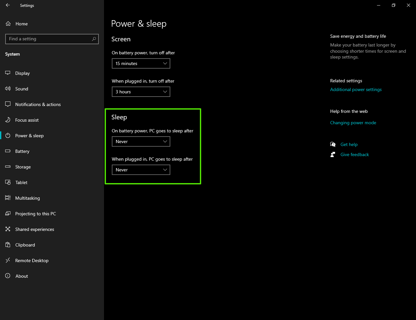Image resolution: width=416 pixels, height=320 pixels.
Task: Open Notifications & actions page
Action: [x=52, y=104]
